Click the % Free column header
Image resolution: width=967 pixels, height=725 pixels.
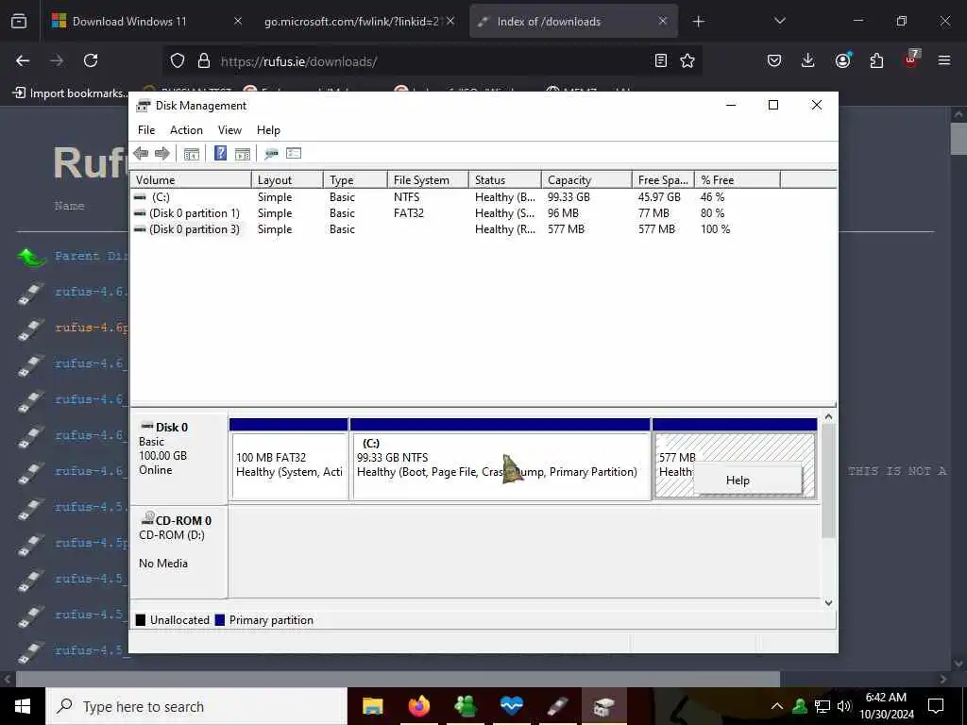click(x=738, y=180)
